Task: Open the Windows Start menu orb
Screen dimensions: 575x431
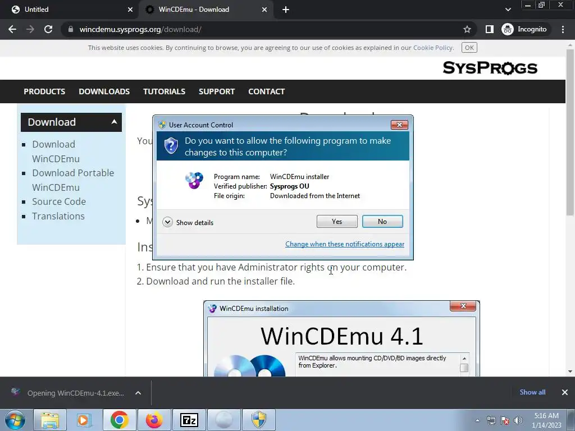Action: click(15, 420)
